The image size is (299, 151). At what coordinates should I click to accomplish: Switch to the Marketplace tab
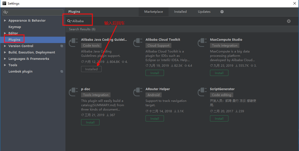pyautogui.click(x=153, y=12)
